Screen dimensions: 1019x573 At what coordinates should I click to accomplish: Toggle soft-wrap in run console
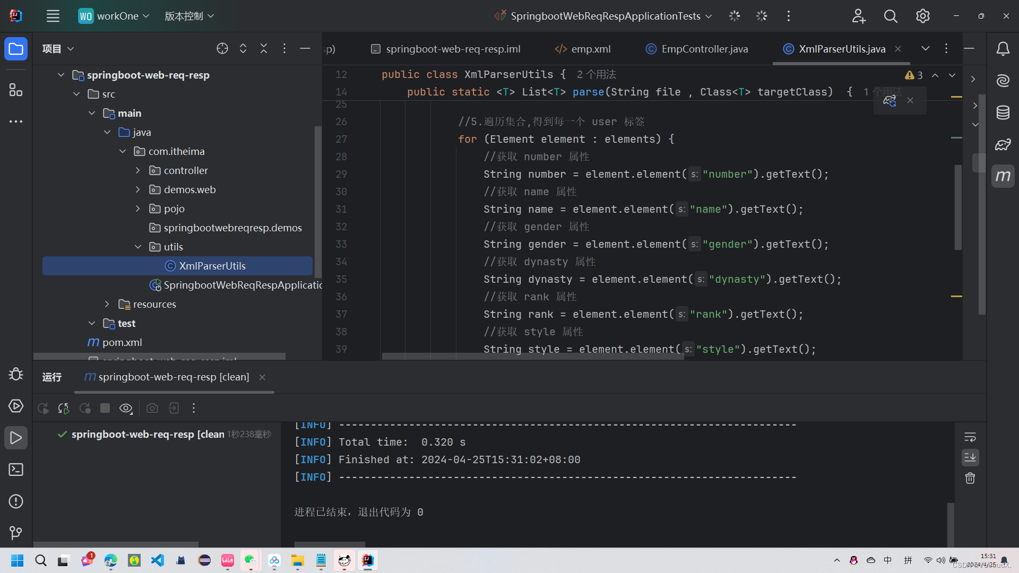click(x=970, y=437)
